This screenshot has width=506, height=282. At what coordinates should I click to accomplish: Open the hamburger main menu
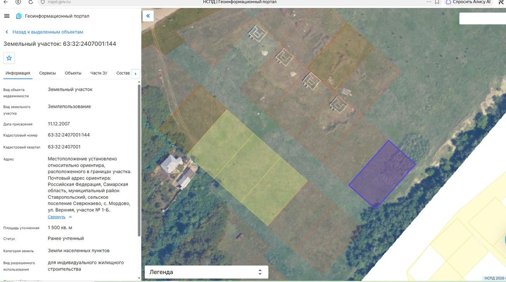(x=6, y=16)
